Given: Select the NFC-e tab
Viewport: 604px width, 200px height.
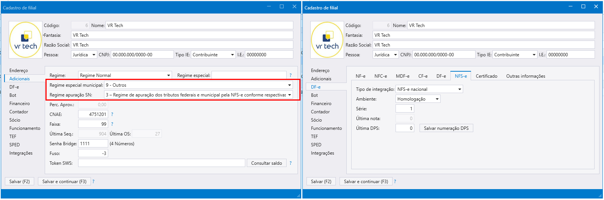Looking at the screenshot, I should [x=381, y=76].
